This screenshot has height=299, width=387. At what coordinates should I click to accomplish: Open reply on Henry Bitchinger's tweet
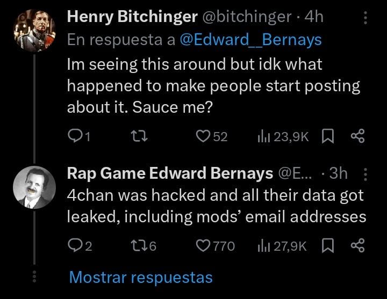[79, 136]
